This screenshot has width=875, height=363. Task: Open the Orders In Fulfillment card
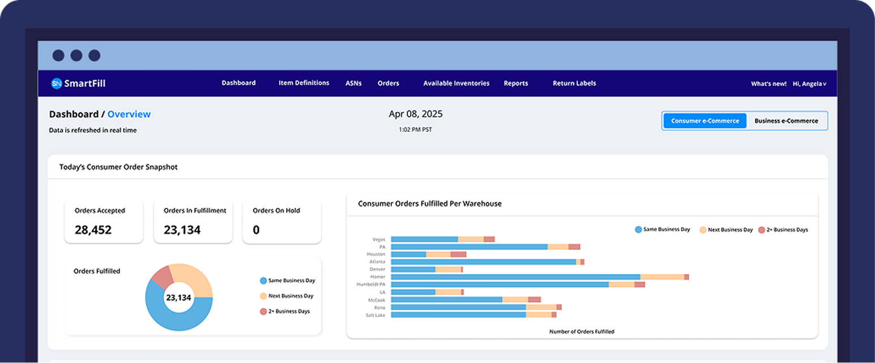click(x=193, y=221)
